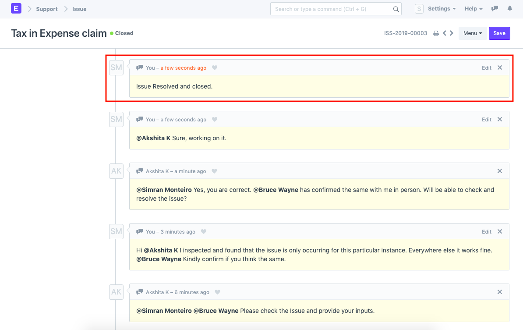Navigate to Issue breadcrumb
523x330 pixels.
pyautogui.click(x=79, y=9)
